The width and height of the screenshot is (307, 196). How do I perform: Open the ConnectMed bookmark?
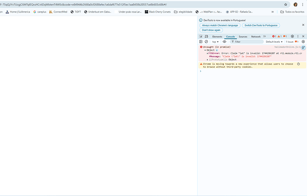58,12
